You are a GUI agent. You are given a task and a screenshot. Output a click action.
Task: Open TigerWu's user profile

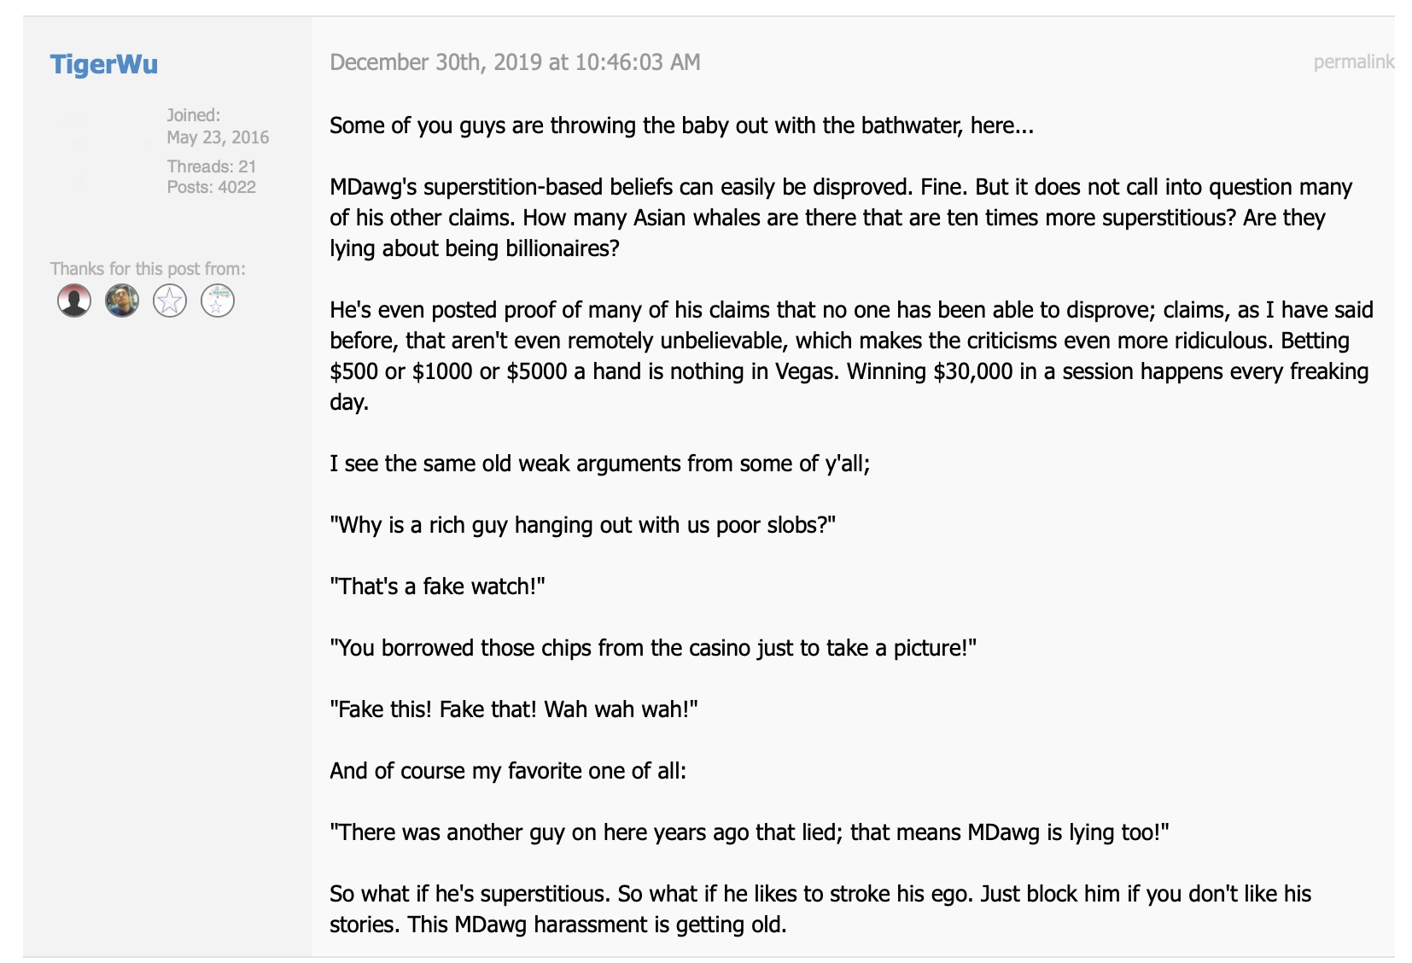pos(104,64)
